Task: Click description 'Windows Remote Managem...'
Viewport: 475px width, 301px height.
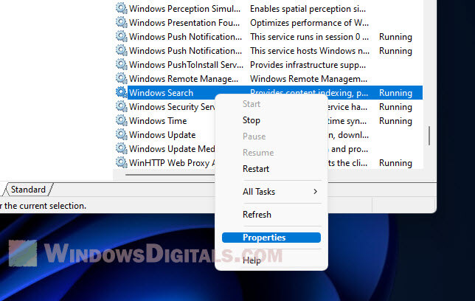Action: coord(308,79)
